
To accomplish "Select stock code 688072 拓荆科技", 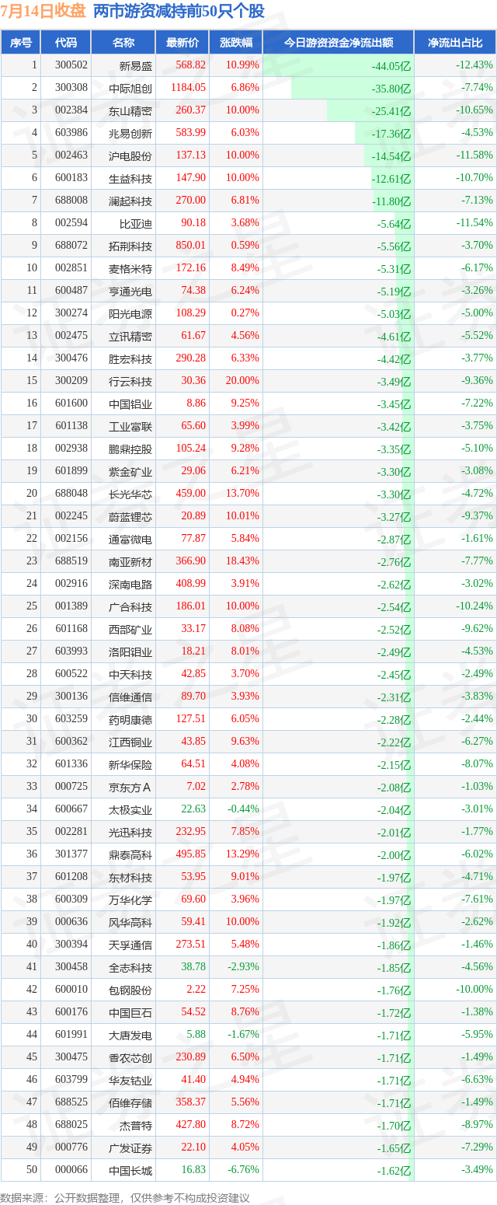I will click(x=71, y=246).
